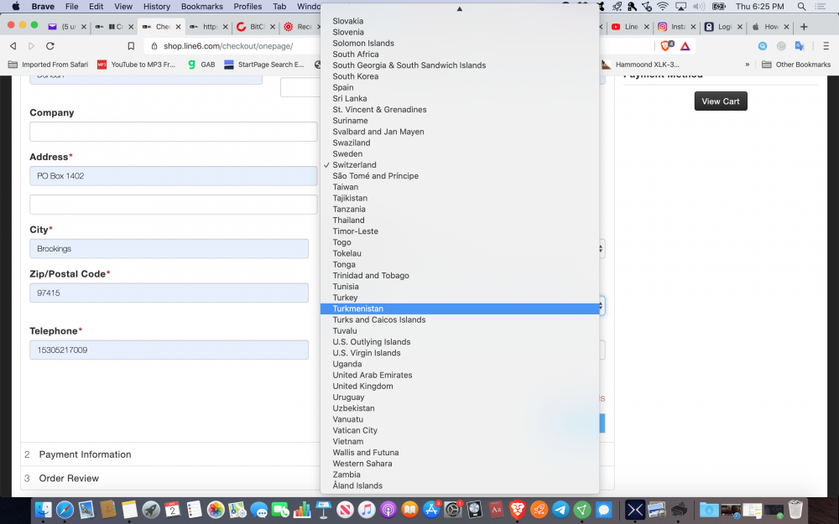Screen dimensions: 839x524
Task: Switch to the Instagram browser tab
Action: pos(673,27)
